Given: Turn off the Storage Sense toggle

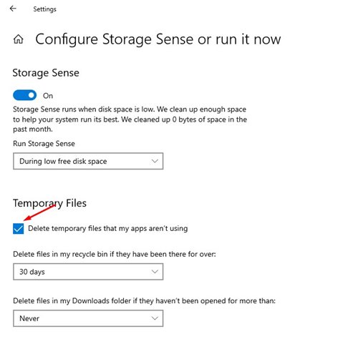Looking at the screenshot, I should [25, 95].
